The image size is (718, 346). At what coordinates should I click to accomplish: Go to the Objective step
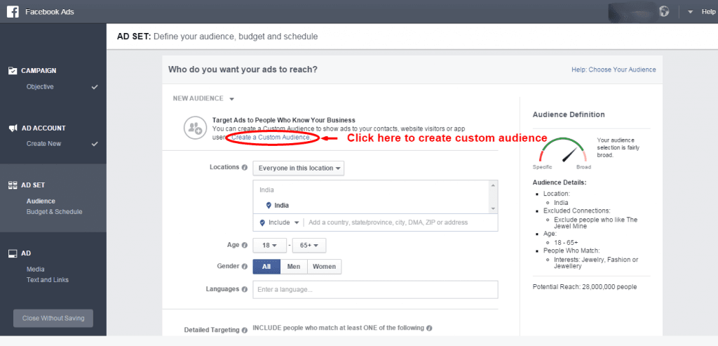point(40,86)
